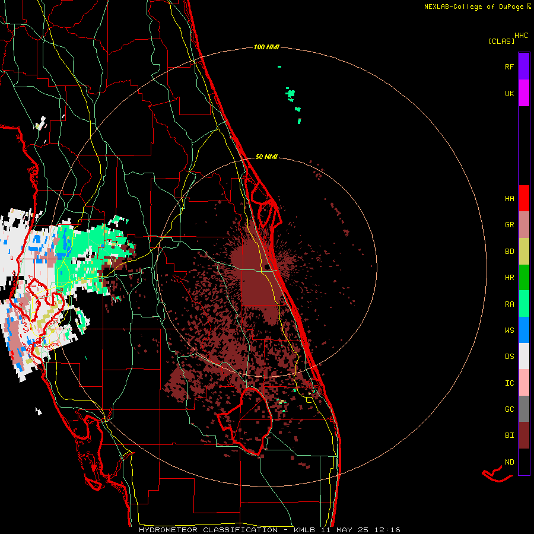Click the GC gray legend swatch
Image resolution: width=534 pixels, height=534 pixels.
524,409
